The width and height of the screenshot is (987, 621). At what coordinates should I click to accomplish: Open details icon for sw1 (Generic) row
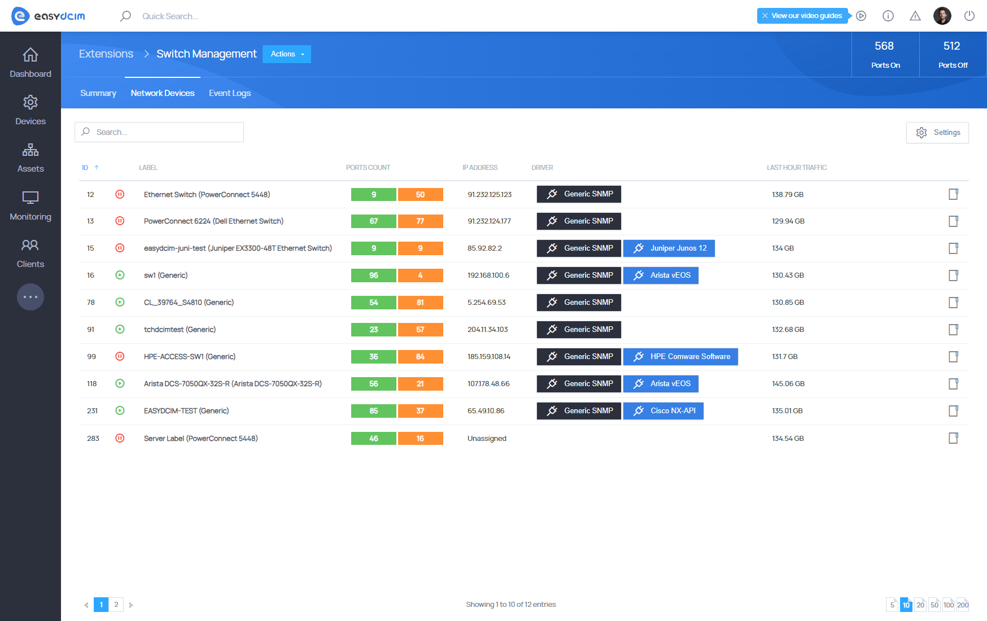point(953,275)
